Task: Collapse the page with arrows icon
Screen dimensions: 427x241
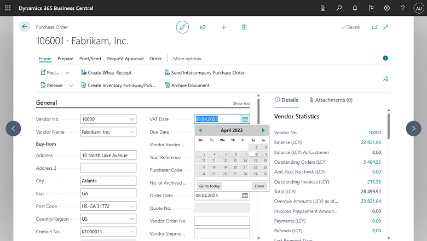Action: (x=385, y=27)
